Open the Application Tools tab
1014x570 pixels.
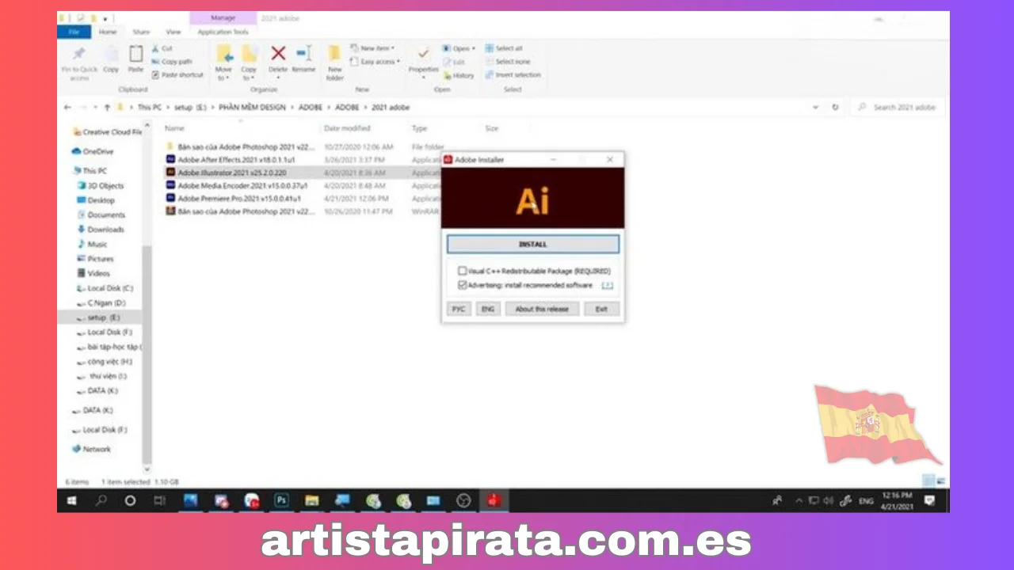[x=223, y=32]
